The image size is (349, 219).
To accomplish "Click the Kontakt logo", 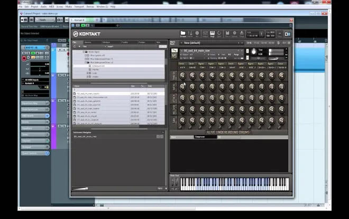I will [87, 34].
